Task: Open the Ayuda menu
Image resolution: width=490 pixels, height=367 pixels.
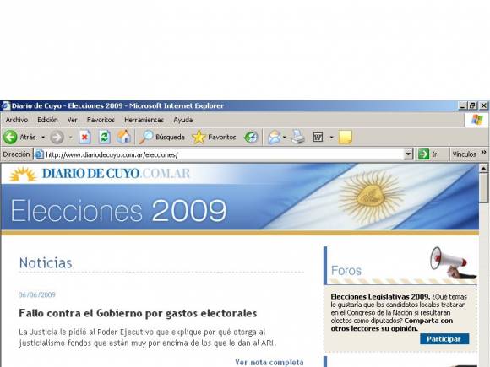Action: click(183, 120)
